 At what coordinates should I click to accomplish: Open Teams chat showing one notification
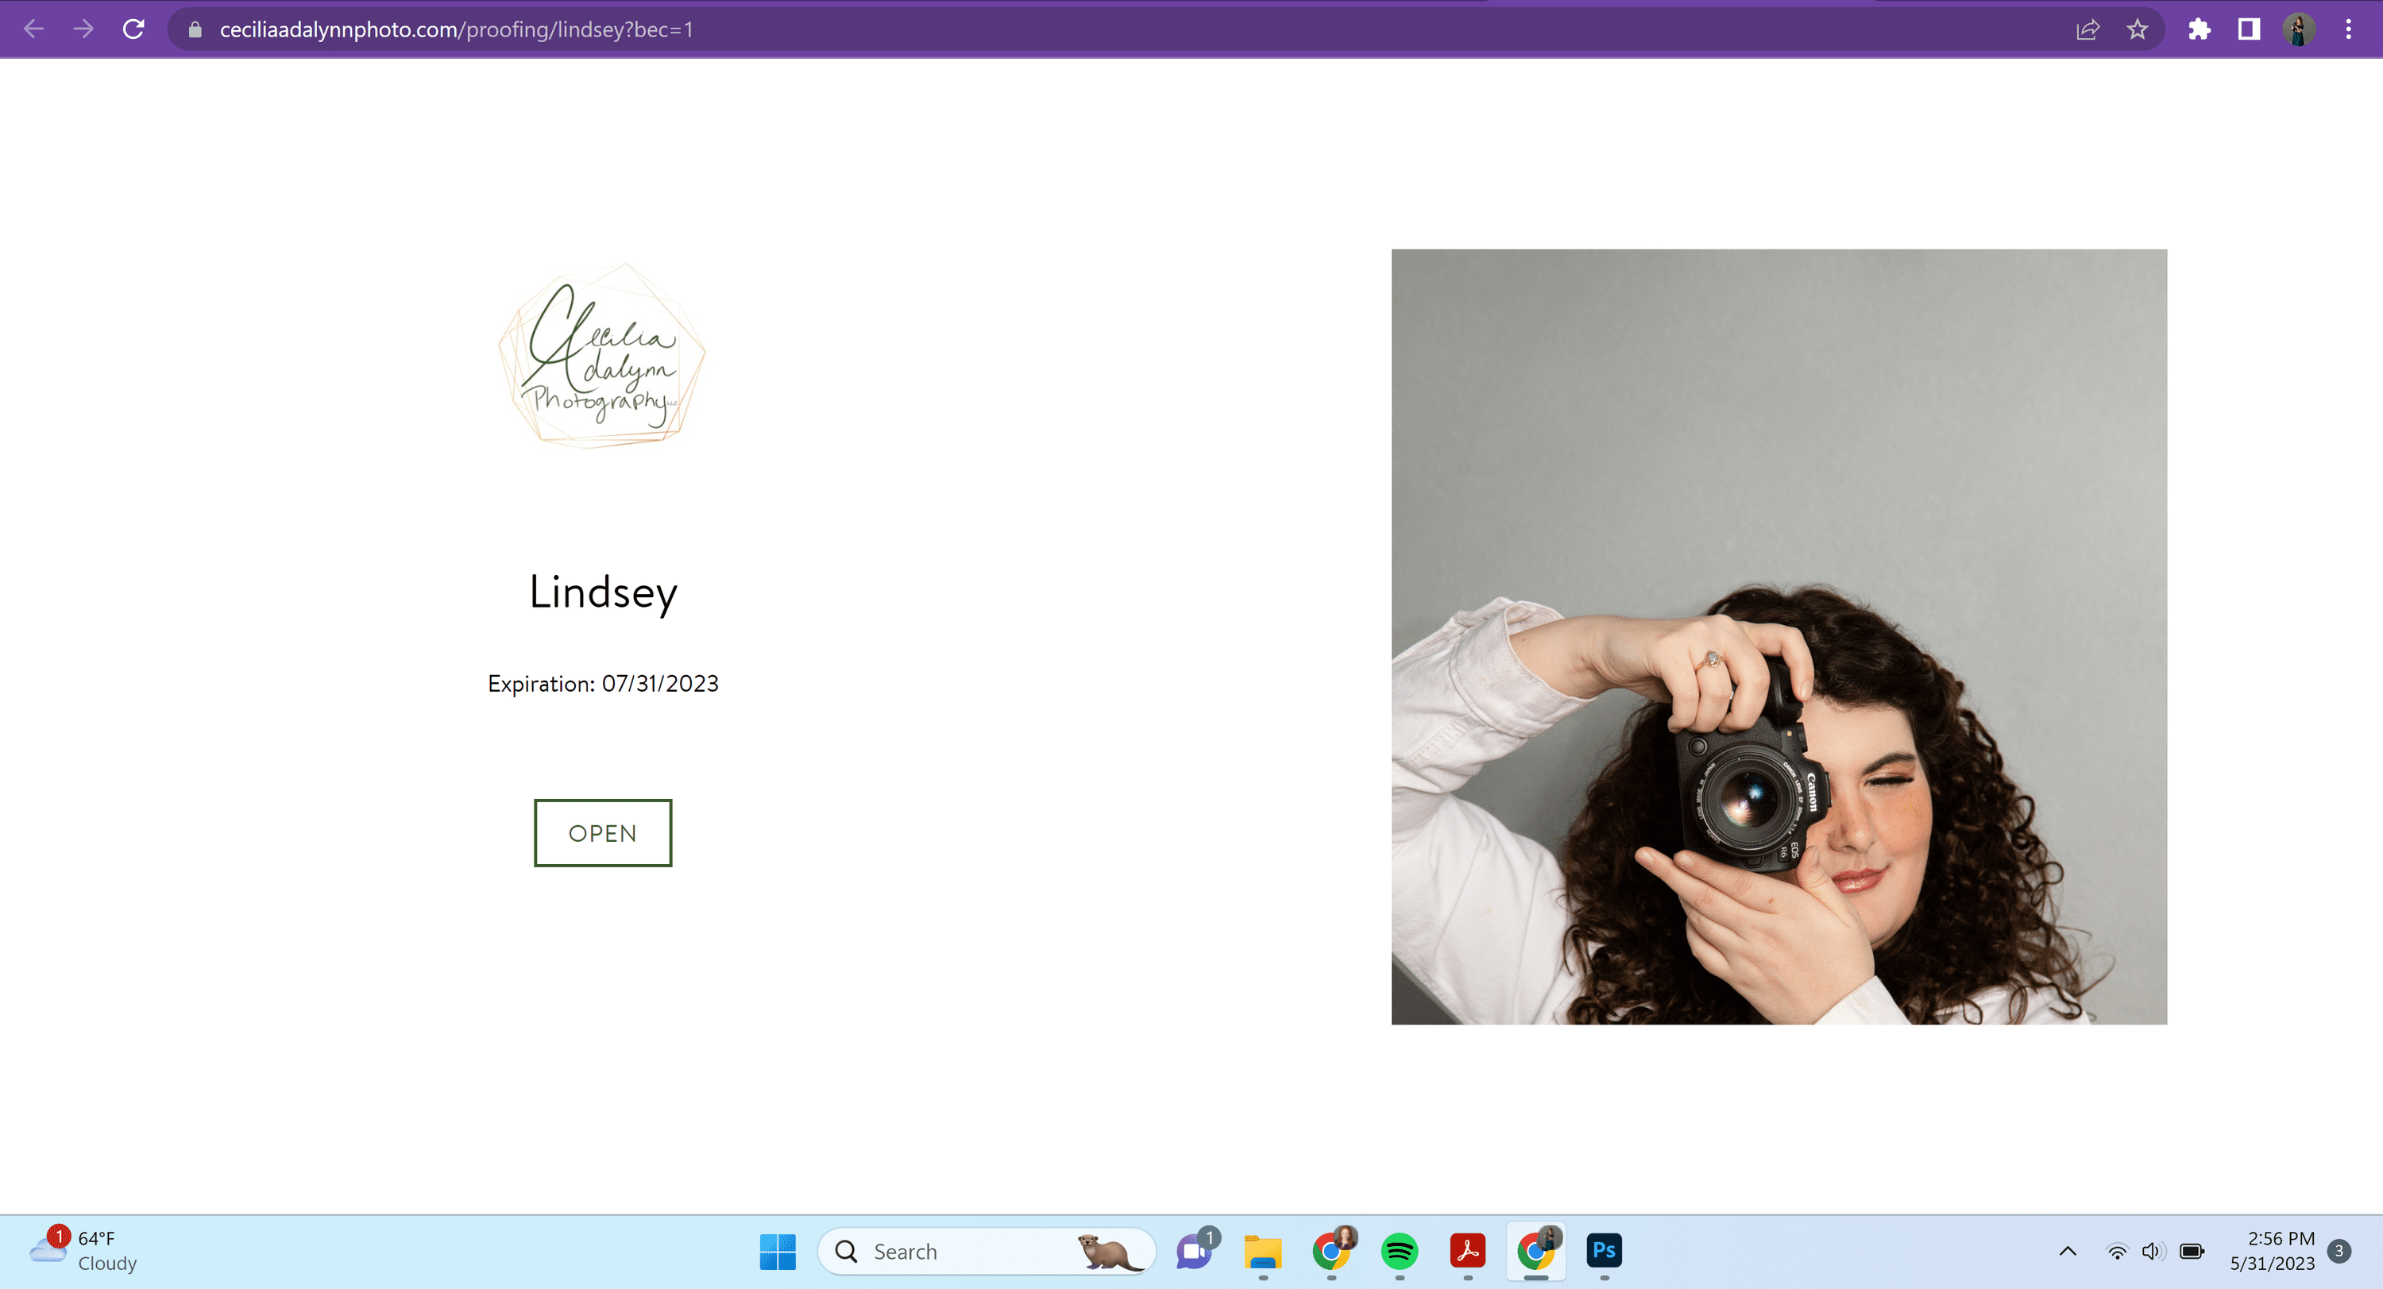1192,1251
